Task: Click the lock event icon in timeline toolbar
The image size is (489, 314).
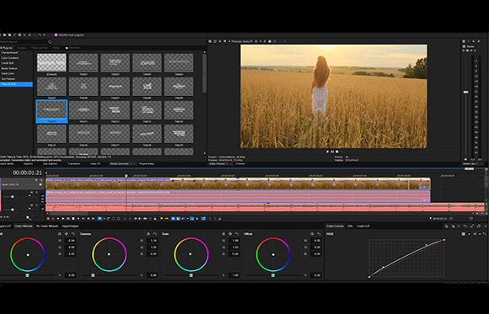Action: [x=155, y=219]
